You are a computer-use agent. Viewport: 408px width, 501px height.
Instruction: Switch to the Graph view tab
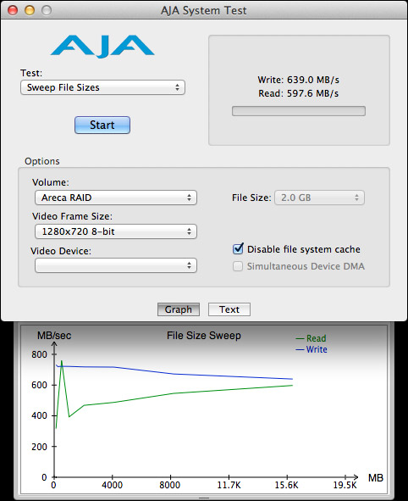click(179, 309)
